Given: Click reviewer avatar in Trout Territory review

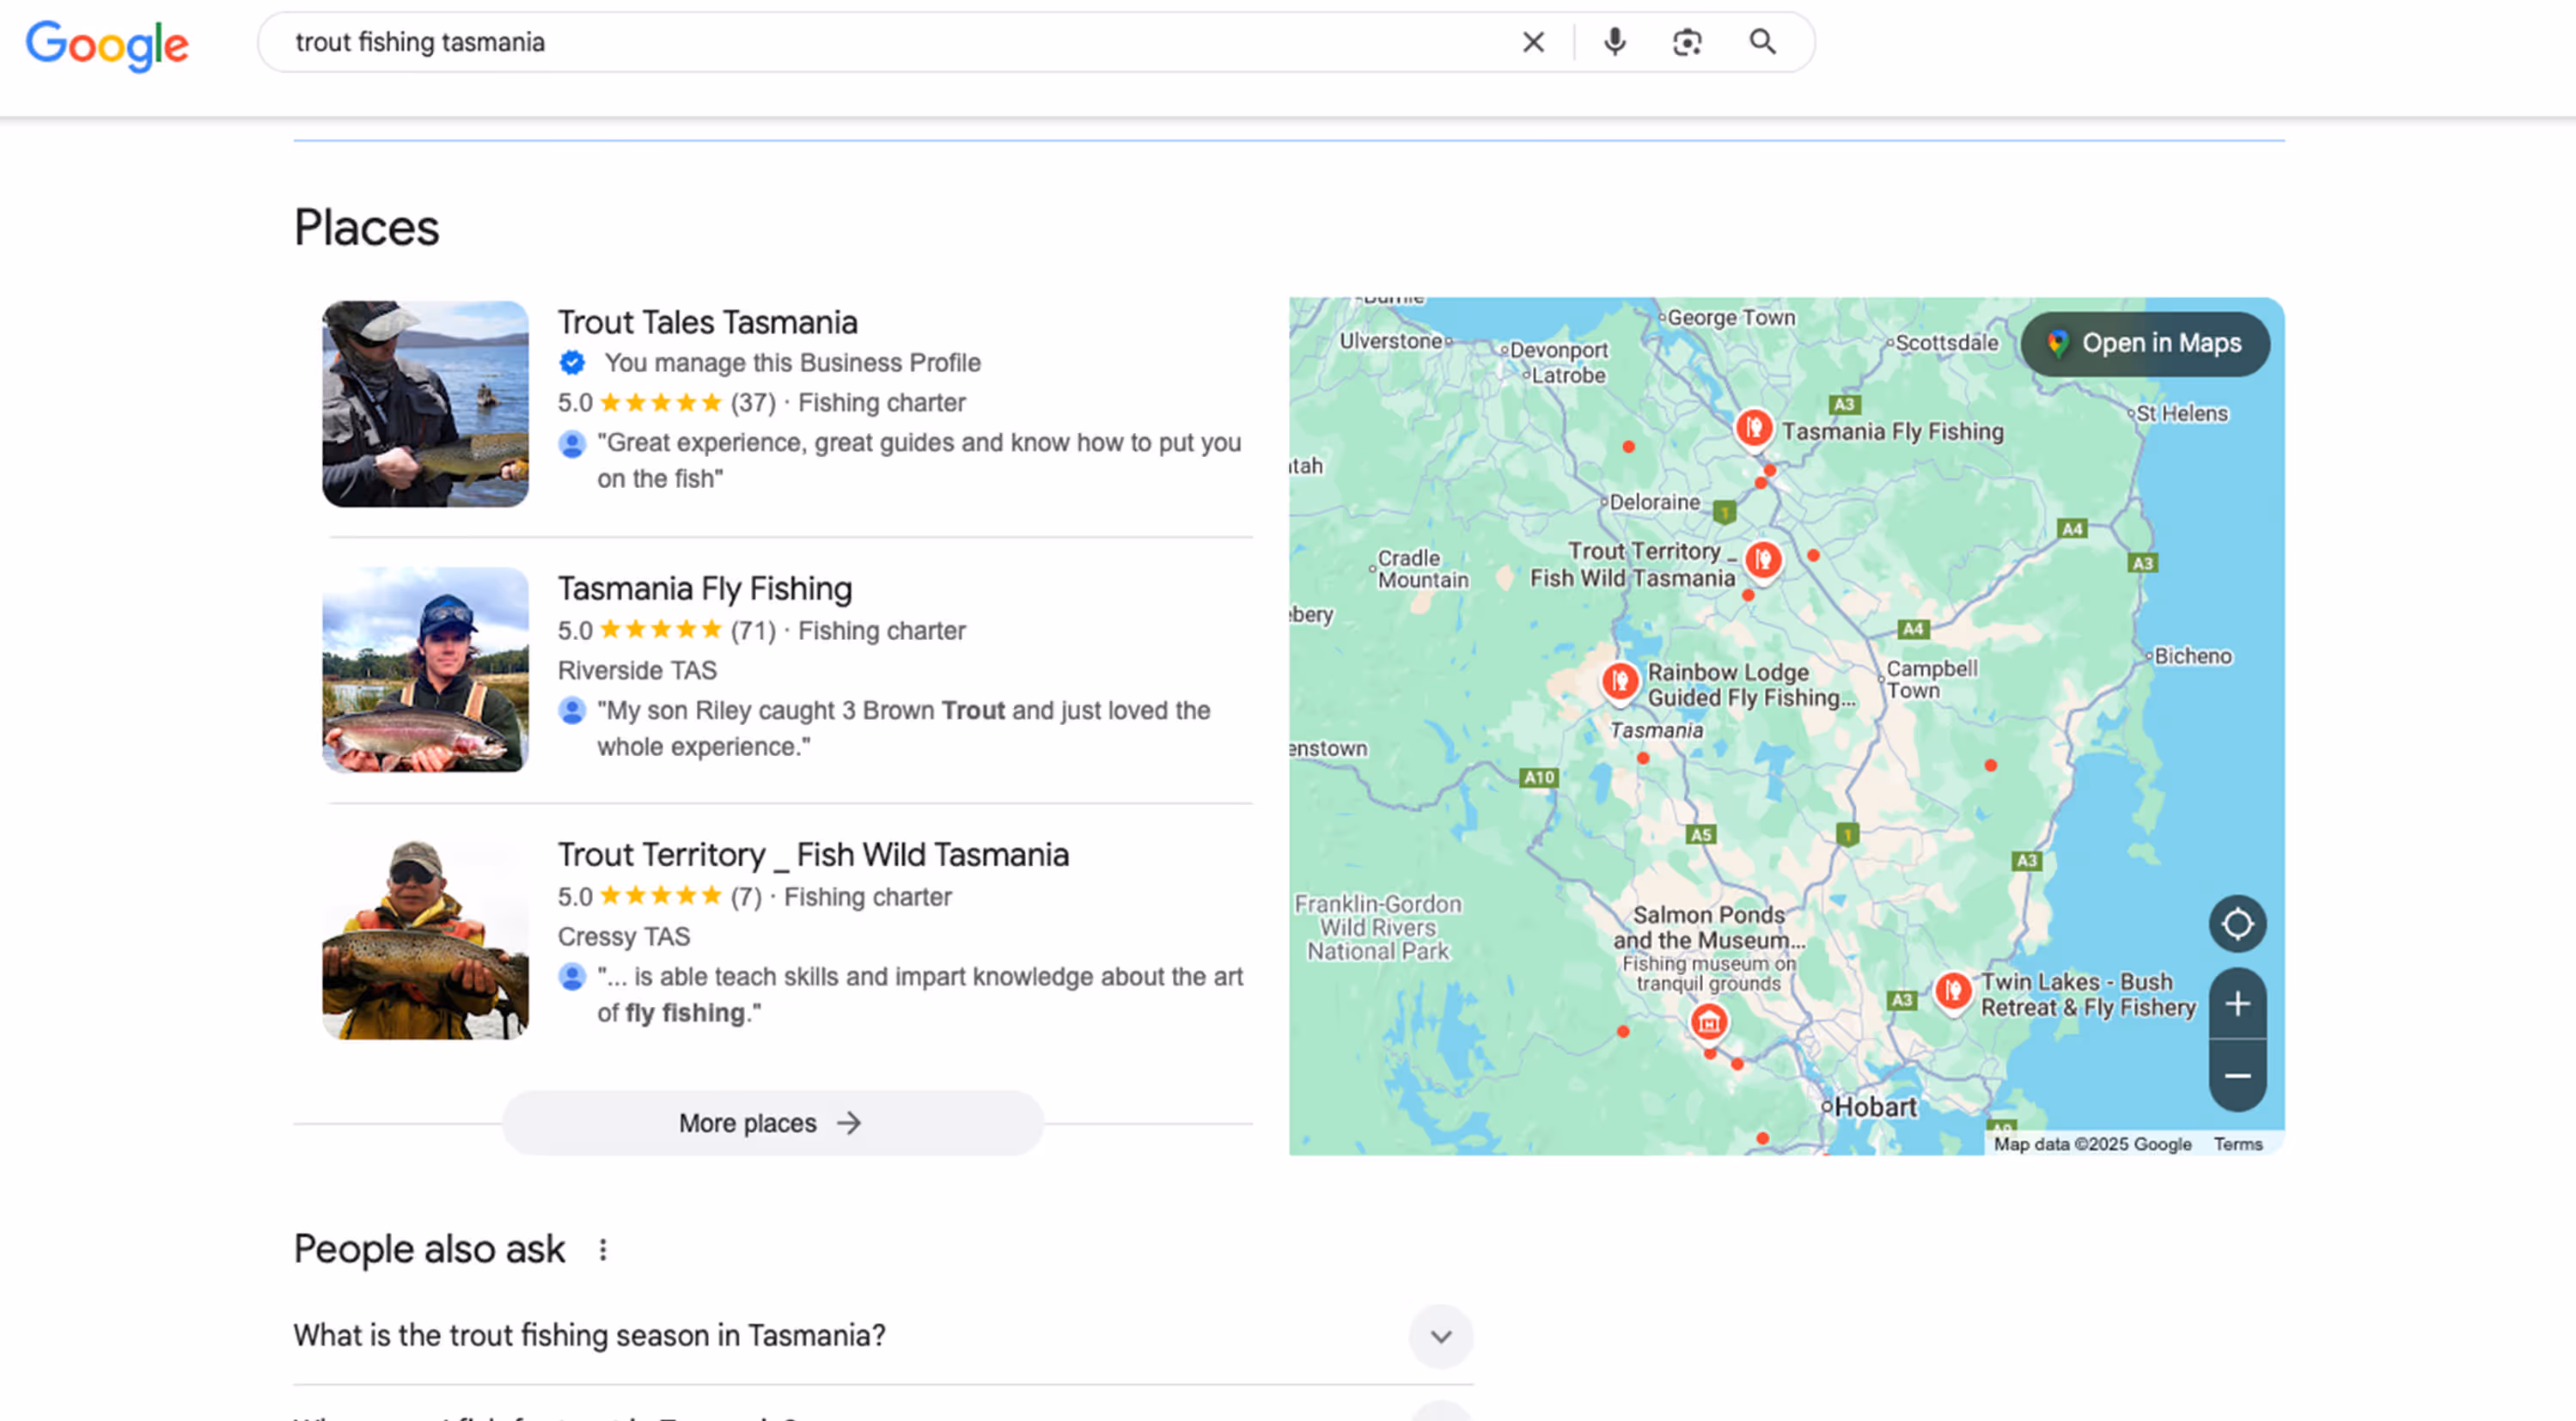Looking at the screenshot, I should (572, 977).
